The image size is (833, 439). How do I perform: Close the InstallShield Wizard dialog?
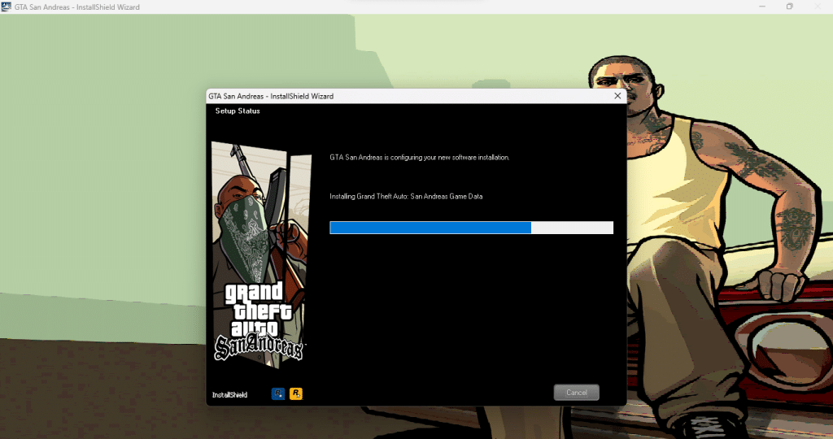tap(617, 96)
